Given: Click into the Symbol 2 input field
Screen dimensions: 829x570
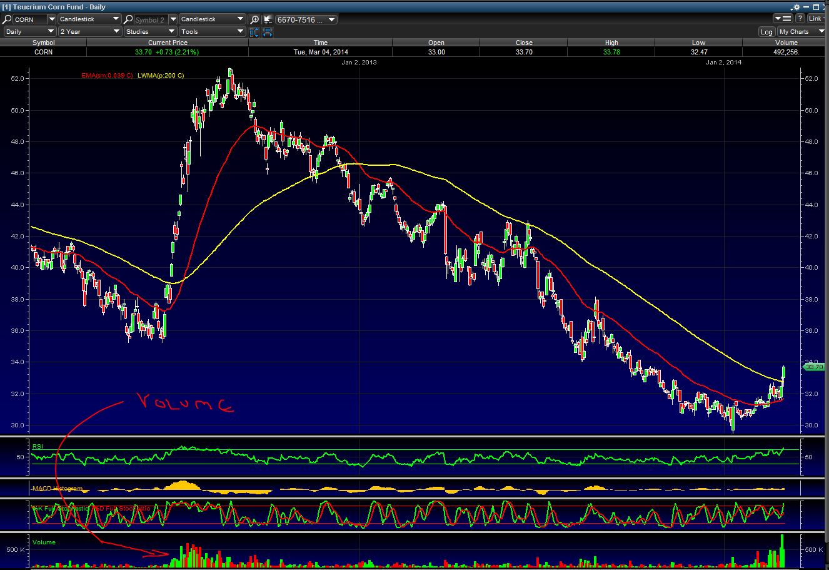Looking at the screenshot, I should pyautogui.click(x=150, y=19).
